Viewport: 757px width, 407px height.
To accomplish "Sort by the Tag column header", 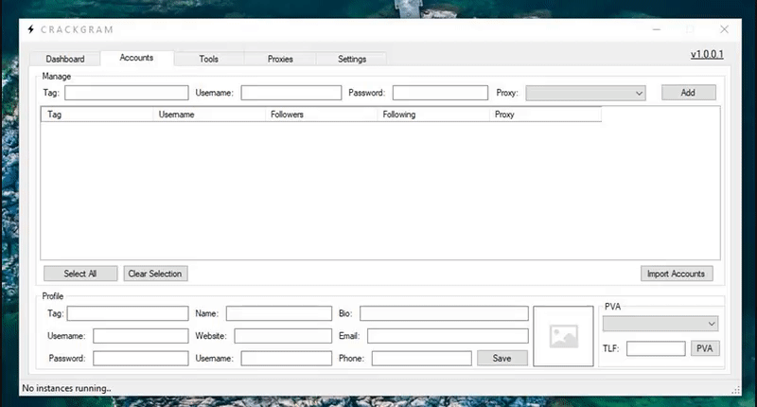I will click(x=97, y=115).
